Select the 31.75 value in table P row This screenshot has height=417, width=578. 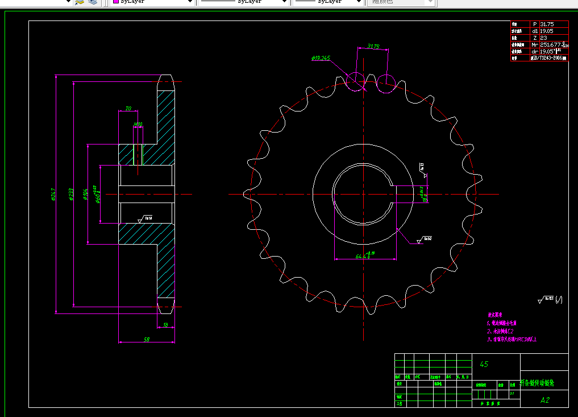click(547, 24)
